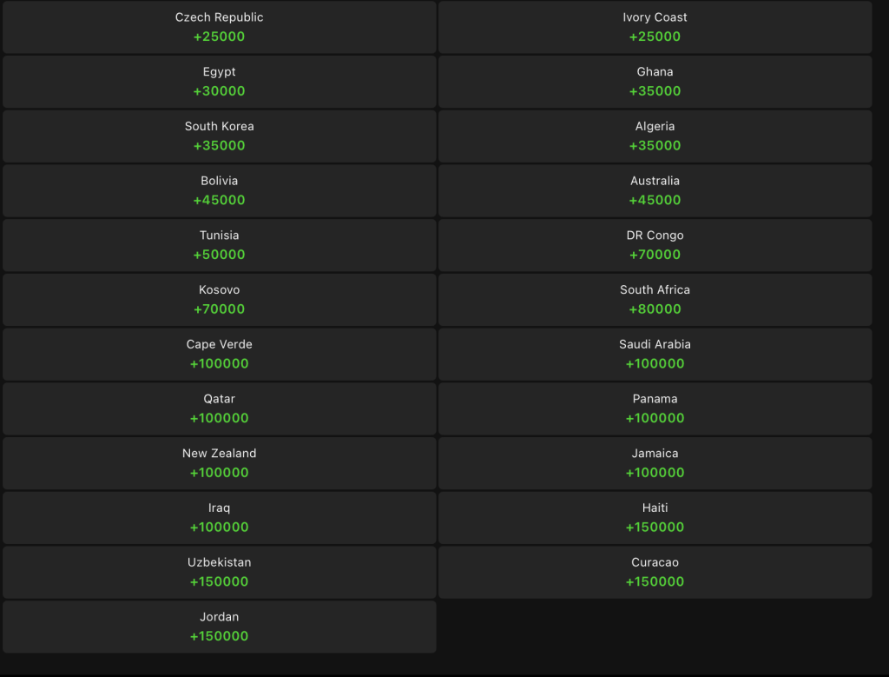Viewport: 889px width, 677px height.
Task: Add South Korea +35000 to betslip
Action: [x=220, y=136]
